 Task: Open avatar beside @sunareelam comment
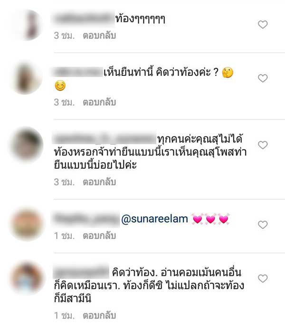pos(27,224)
